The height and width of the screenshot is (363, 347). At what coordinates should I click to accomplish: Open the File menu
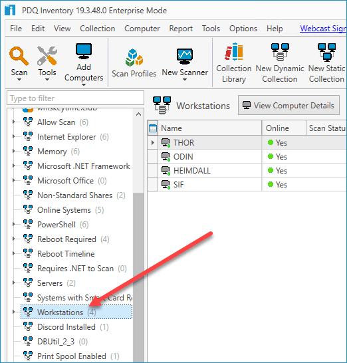click(16, 29)
